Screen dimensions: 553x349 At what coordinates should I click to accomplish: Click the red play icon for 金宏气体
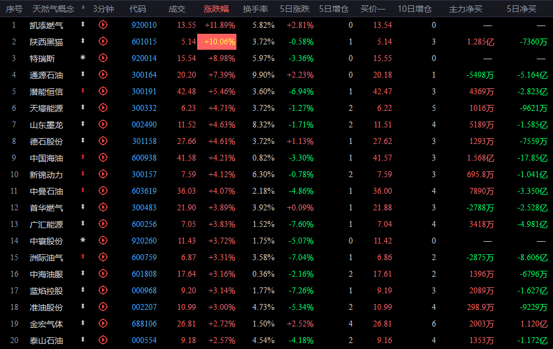tap(103, 324)
